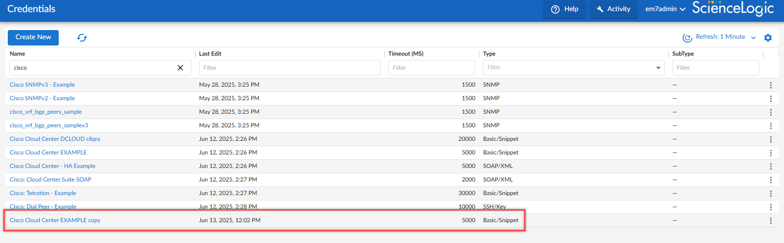Open actions menu for Cisco: Tetration - Example row
This screenshot has width=784, height=243.
[x=770, y=194]
